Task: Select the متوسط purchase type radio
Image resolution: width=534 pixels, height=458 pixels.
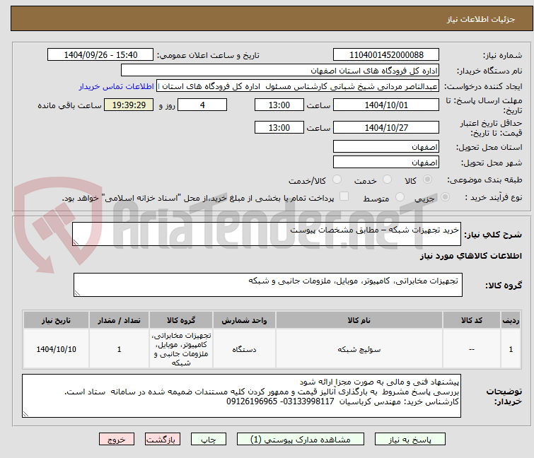Action: point(400,197)
